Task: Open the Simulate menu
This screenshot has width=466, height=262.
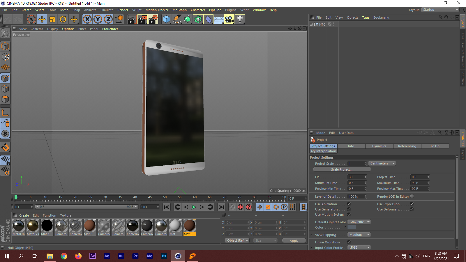Action: (x=107, y=10)
